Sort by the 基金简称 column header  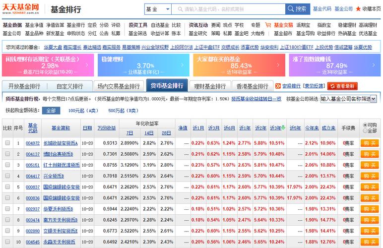click(x=61, y=128)
